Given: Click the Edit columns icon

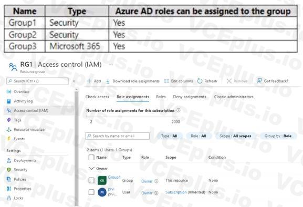Looking at the screenshot, I should [166, 81].
